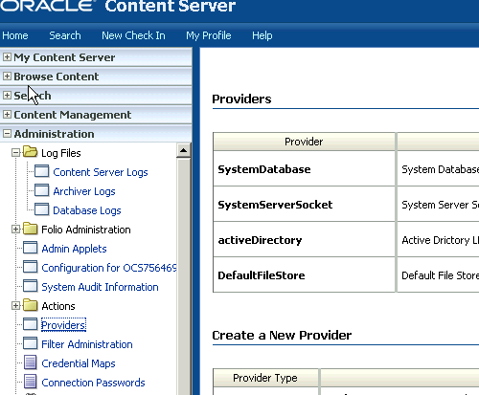479x395 pixels.
Task: Click the sidebar scroll up arrow
Action: coord(183,150)
